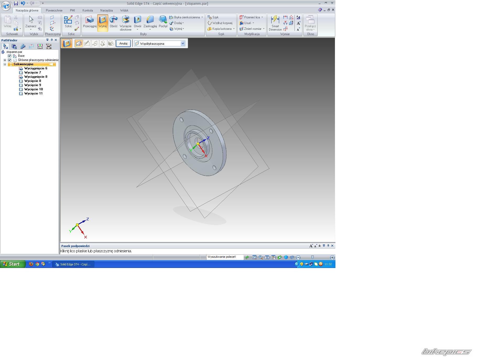Image resolution: width=478 pixels, height=358 pixels.
Task: Toggle the plane step button in command bar
Action: tap(79, 43)
